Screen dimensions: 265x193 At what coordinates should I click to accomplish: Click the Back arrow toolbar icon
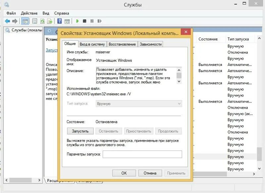(x=7, y=21)
